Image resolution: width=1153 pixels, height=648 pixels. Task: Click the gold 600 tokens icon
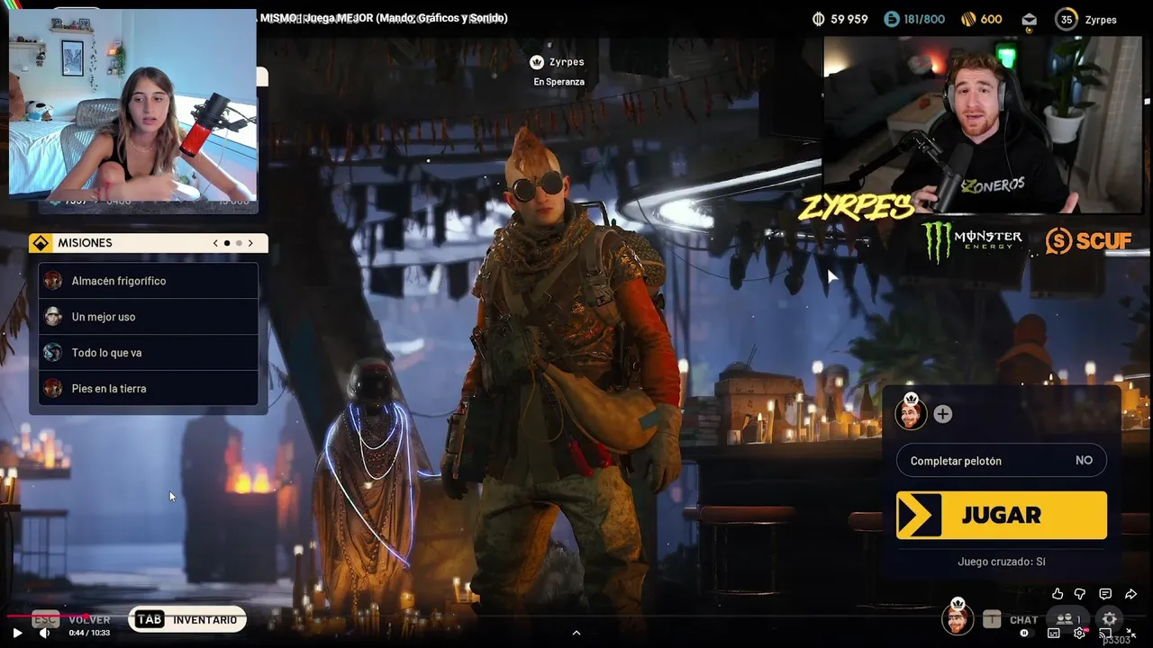click(968, 19)
